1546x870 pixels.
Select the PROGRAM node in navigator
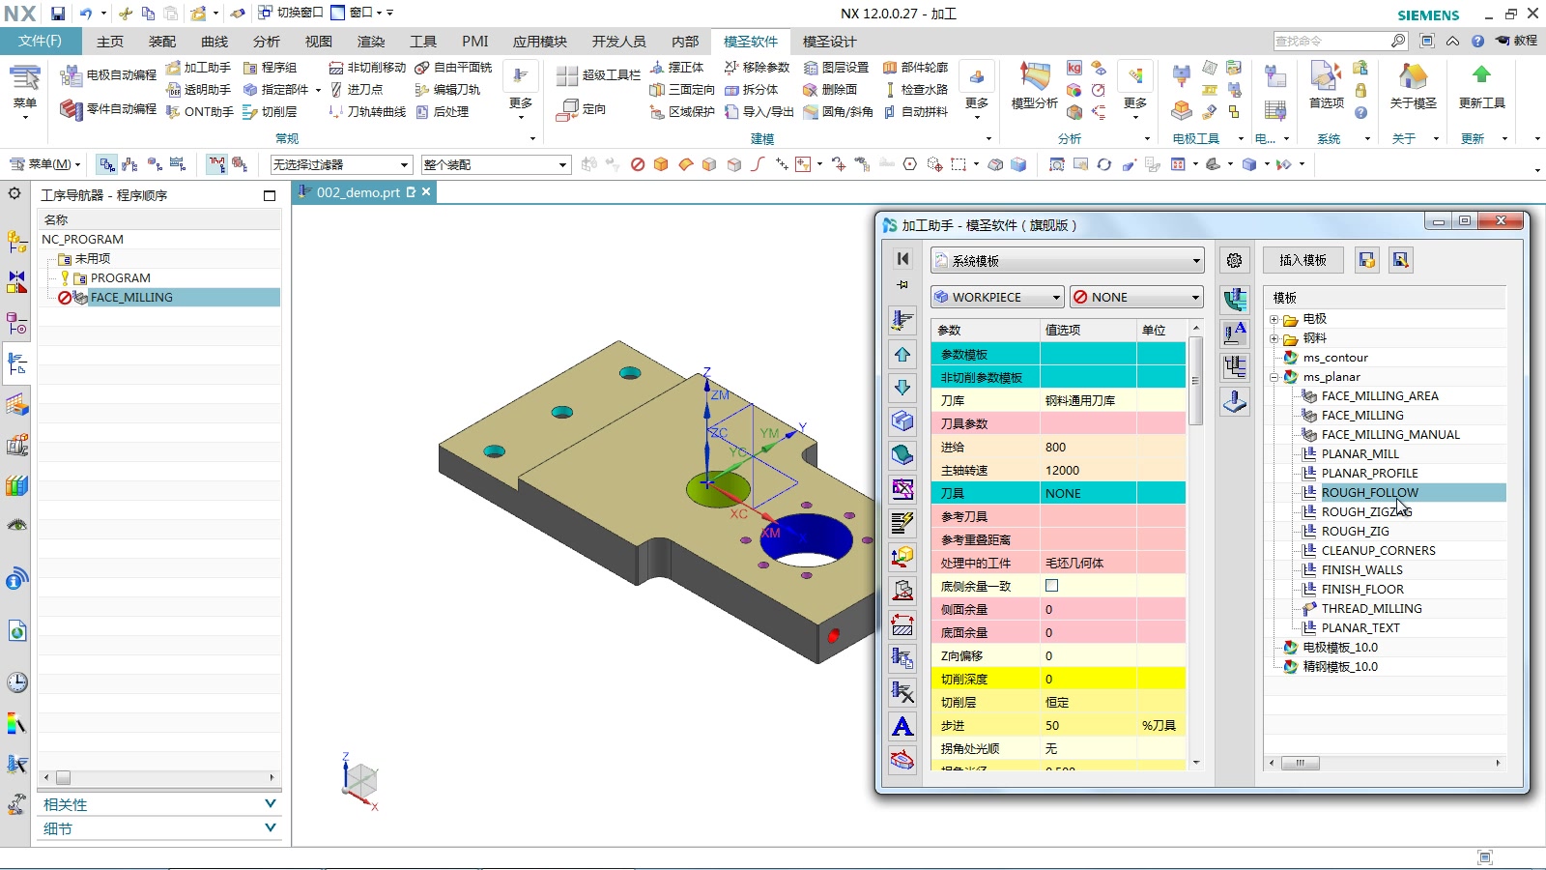tap(121, 278)
